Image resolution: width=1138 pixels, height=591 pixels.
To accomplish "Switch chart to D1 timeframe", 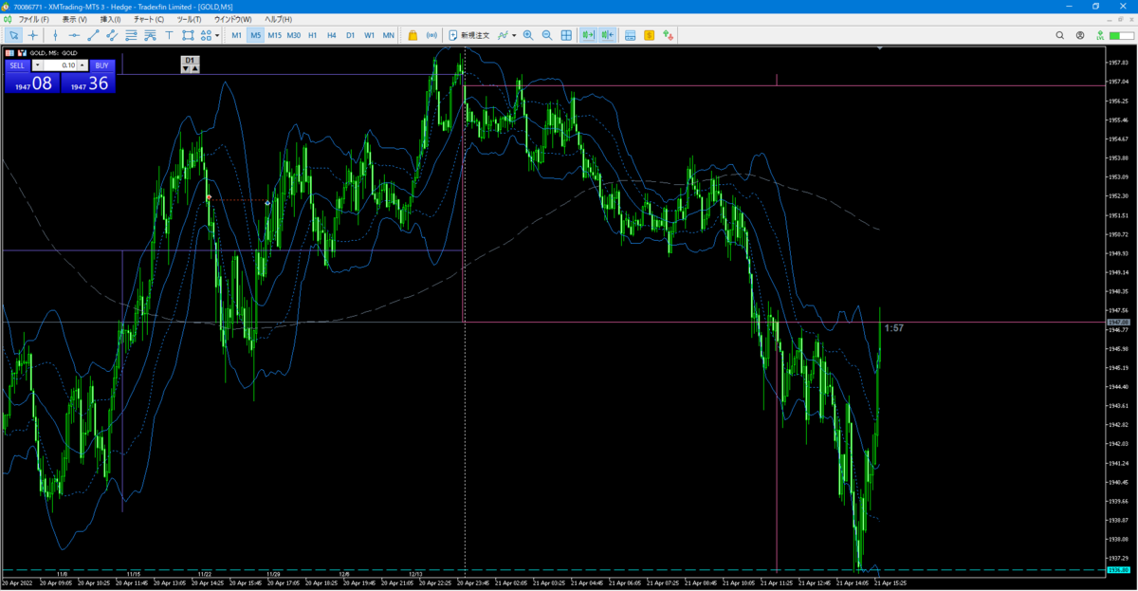I will (351, 35).
